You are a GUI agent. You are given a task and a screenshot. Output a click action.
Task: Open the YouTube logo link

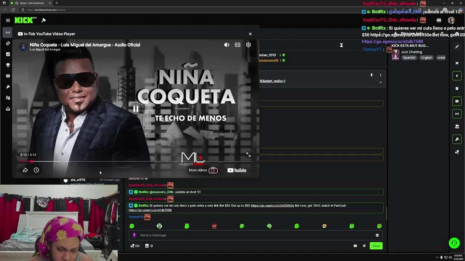237,170
